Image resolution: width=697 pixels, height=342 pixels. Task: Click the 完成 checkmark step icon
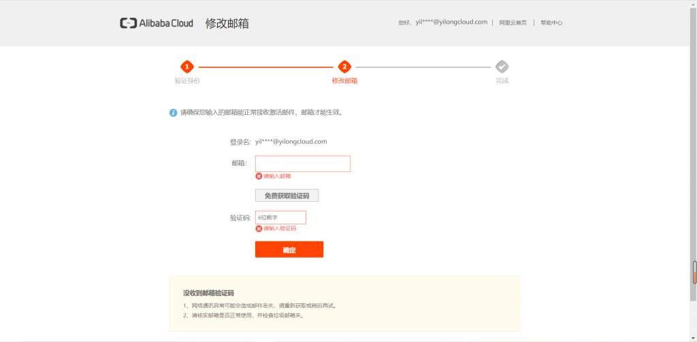click(502, 67)
